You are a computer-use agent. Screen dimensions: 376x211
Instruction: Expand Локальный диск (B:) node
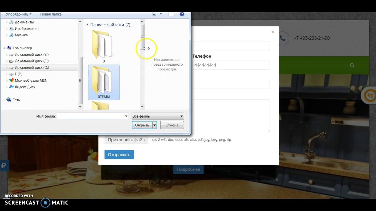[7, 55]
